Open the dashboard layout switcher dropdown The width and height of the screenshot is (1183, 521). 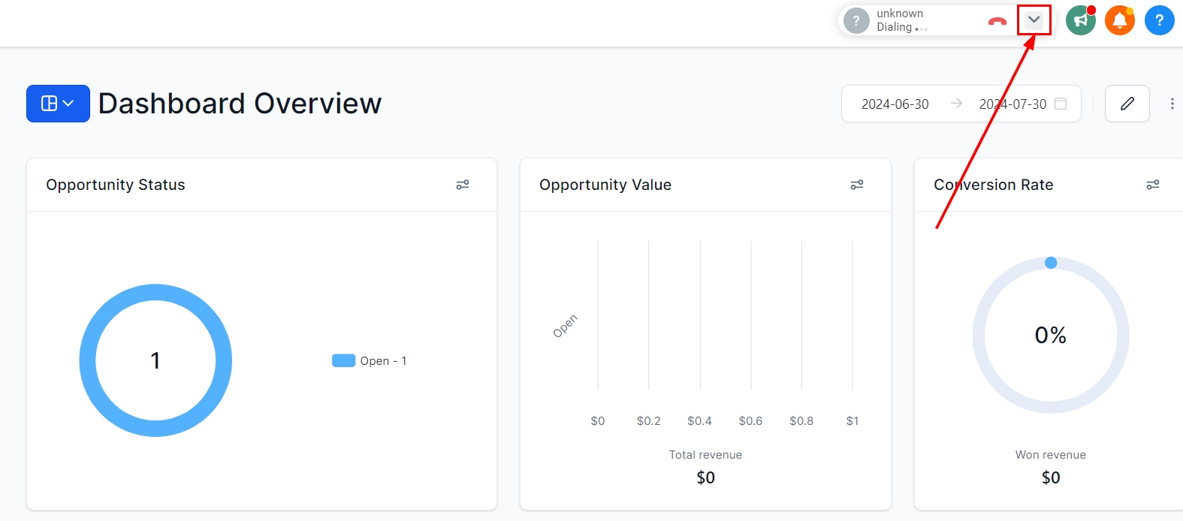click(58, 104)
